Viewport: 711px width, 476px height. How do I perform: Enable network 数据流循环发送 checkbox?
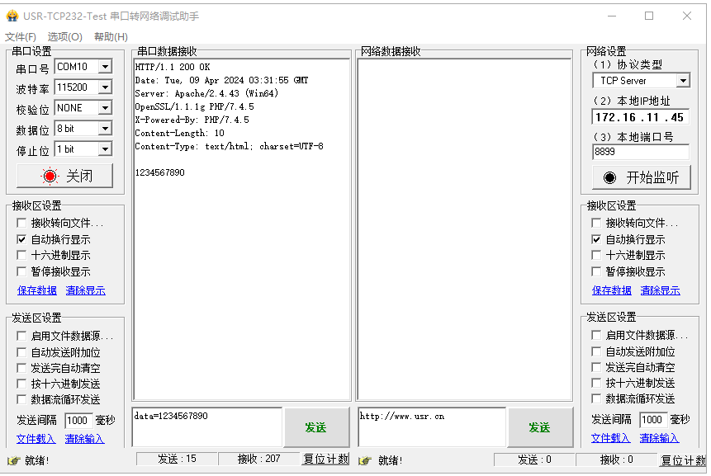click(x=596, y=398)
